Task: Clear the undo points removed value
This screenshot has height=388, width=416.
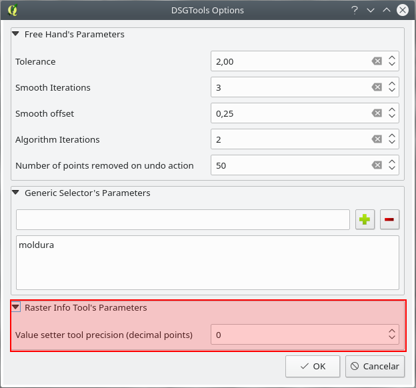Action: click(x=377, y=165)
